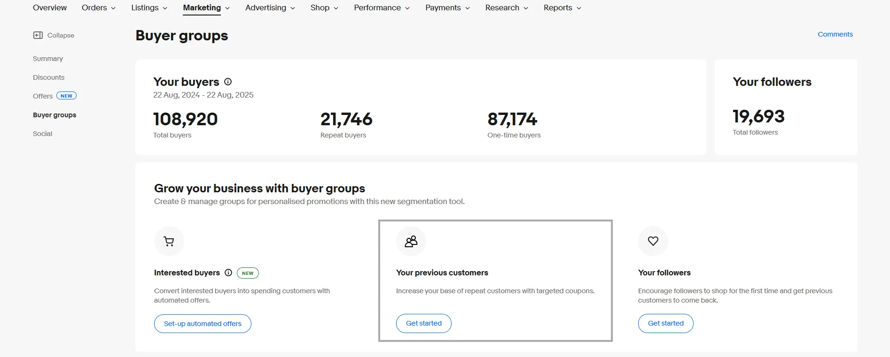Expand the Advertising dropdown chevron
890x357 pixels.
click(293, 8)
